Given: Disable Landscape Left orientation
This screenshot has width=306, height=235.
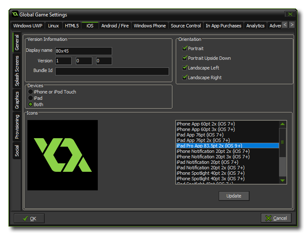Looking at the screenshot, I should (x=185, y=68).
